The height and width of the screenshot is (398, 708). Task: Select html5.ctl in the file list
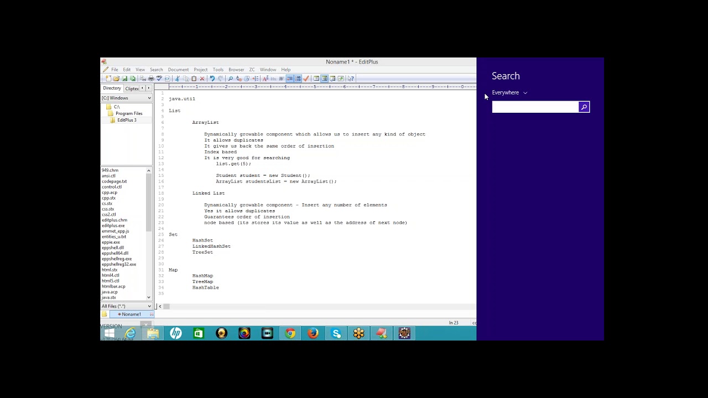110,281
